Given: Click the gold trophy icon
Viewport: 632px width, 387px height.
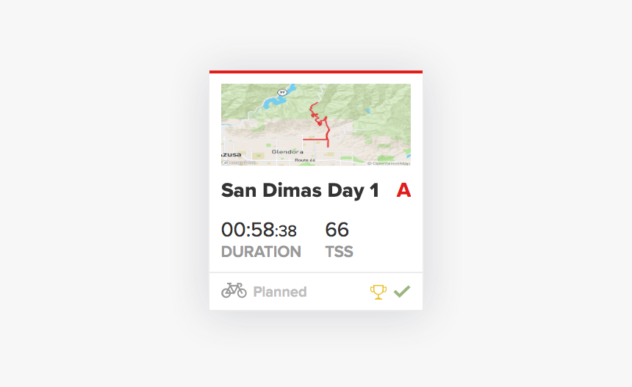Looking at the screenshot, I should point(378,292).
